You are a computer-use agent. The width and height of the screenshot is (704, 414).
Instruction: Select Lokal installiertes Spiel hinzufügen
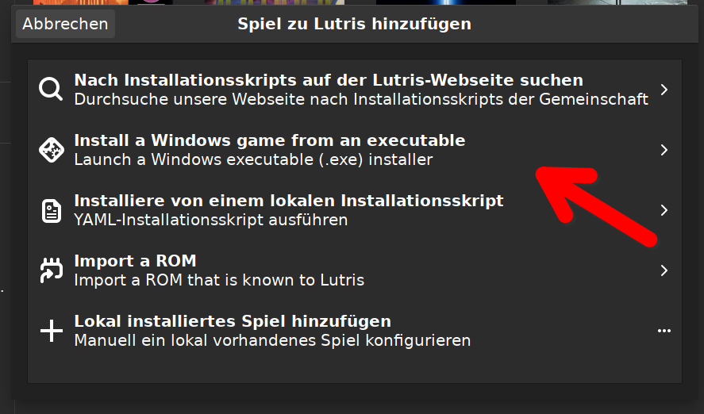[233, 321]
